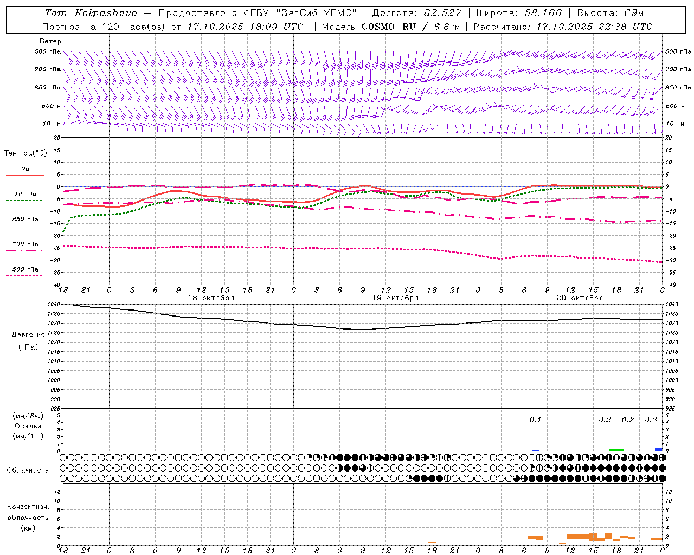The image size is (694, 555).
Task: Click the (км) unit label of convective panel
Action: click(x=28, y=528)
